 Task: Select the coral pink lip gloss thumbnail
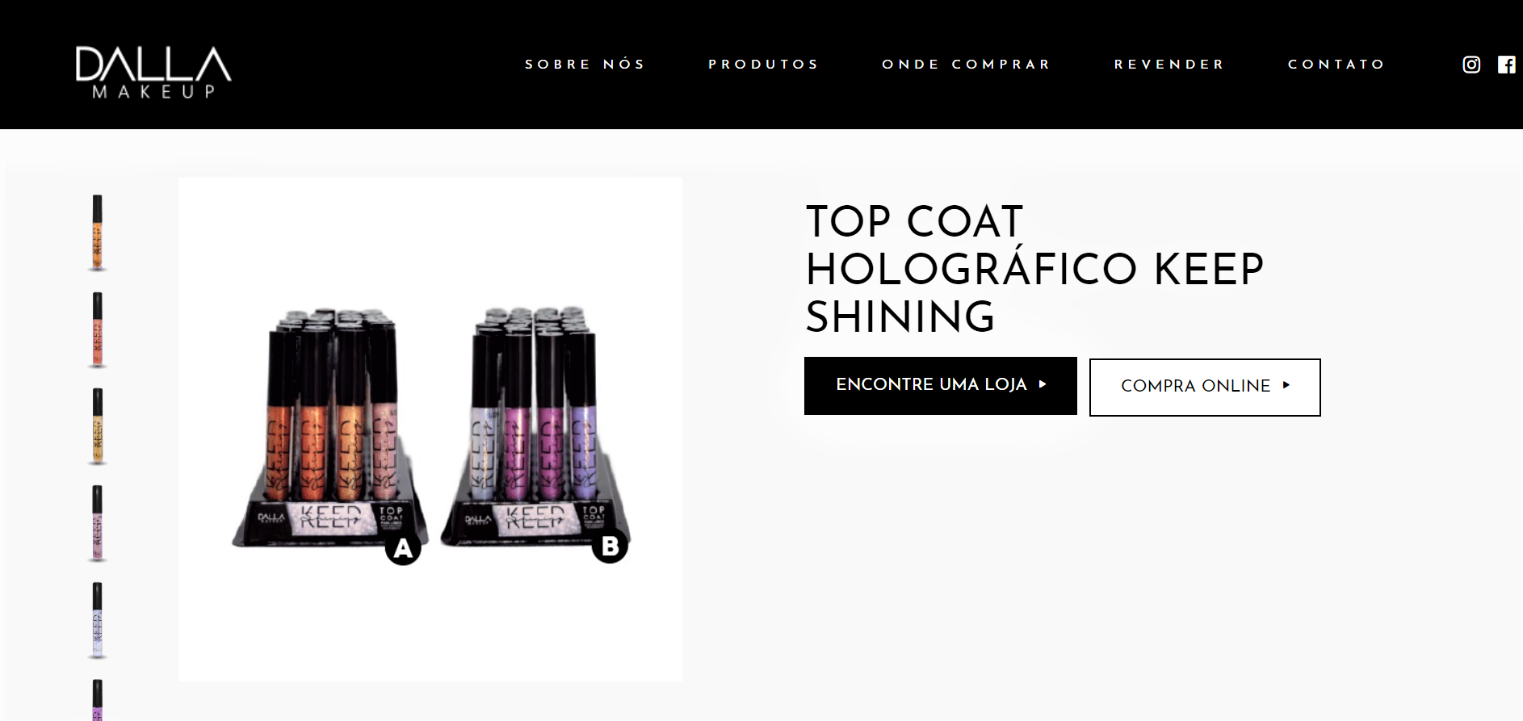97,329
